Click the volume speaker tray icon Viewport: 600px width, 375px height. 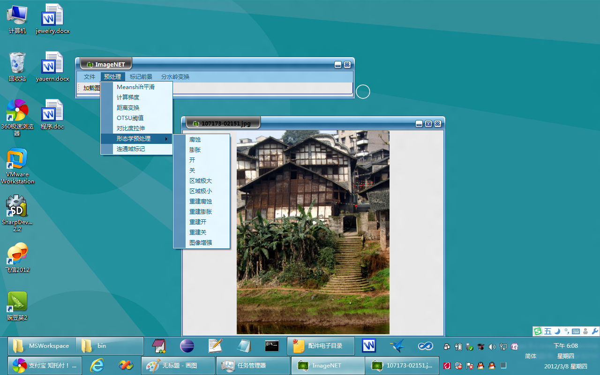[x=492, y=347]
